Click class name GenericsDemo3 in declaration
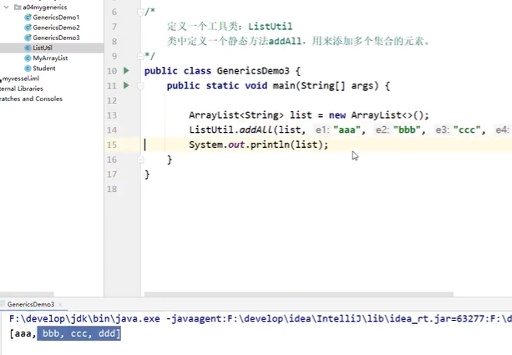This screenshot has height=355, width=512. tap(253, 71)
